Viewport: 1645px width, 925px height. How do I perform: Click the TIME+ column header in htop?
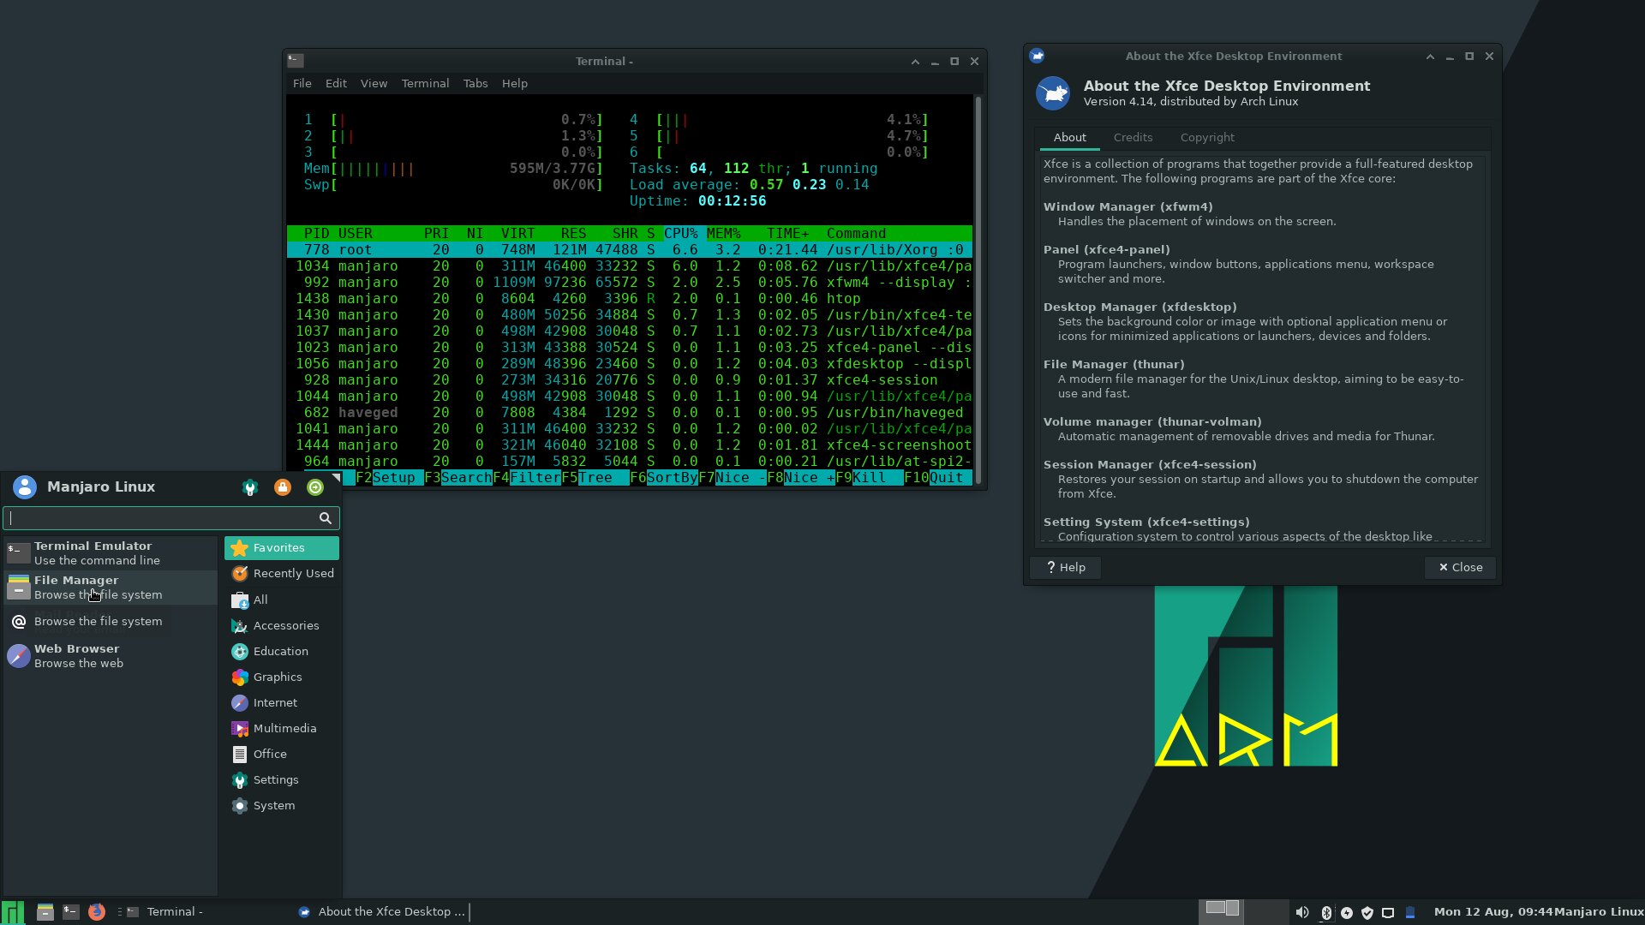[787, 234]
